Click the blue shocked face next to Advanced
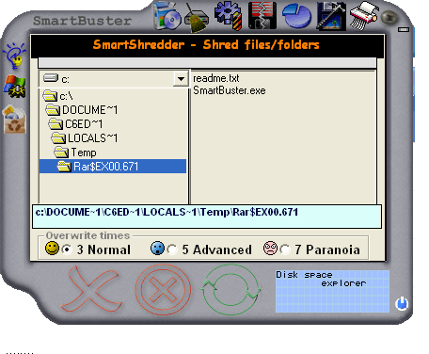 (157, 249)
